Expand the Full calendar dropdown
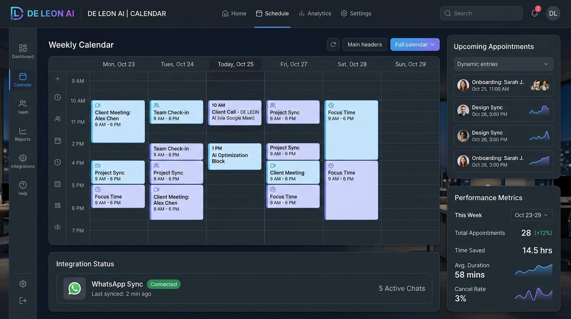The image size is (571, 319). point(415,44)
